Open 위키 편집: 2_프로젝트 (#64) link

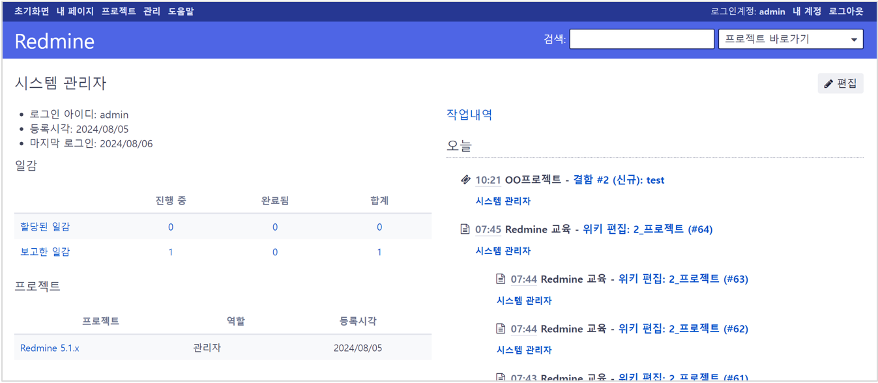[648, 229]
